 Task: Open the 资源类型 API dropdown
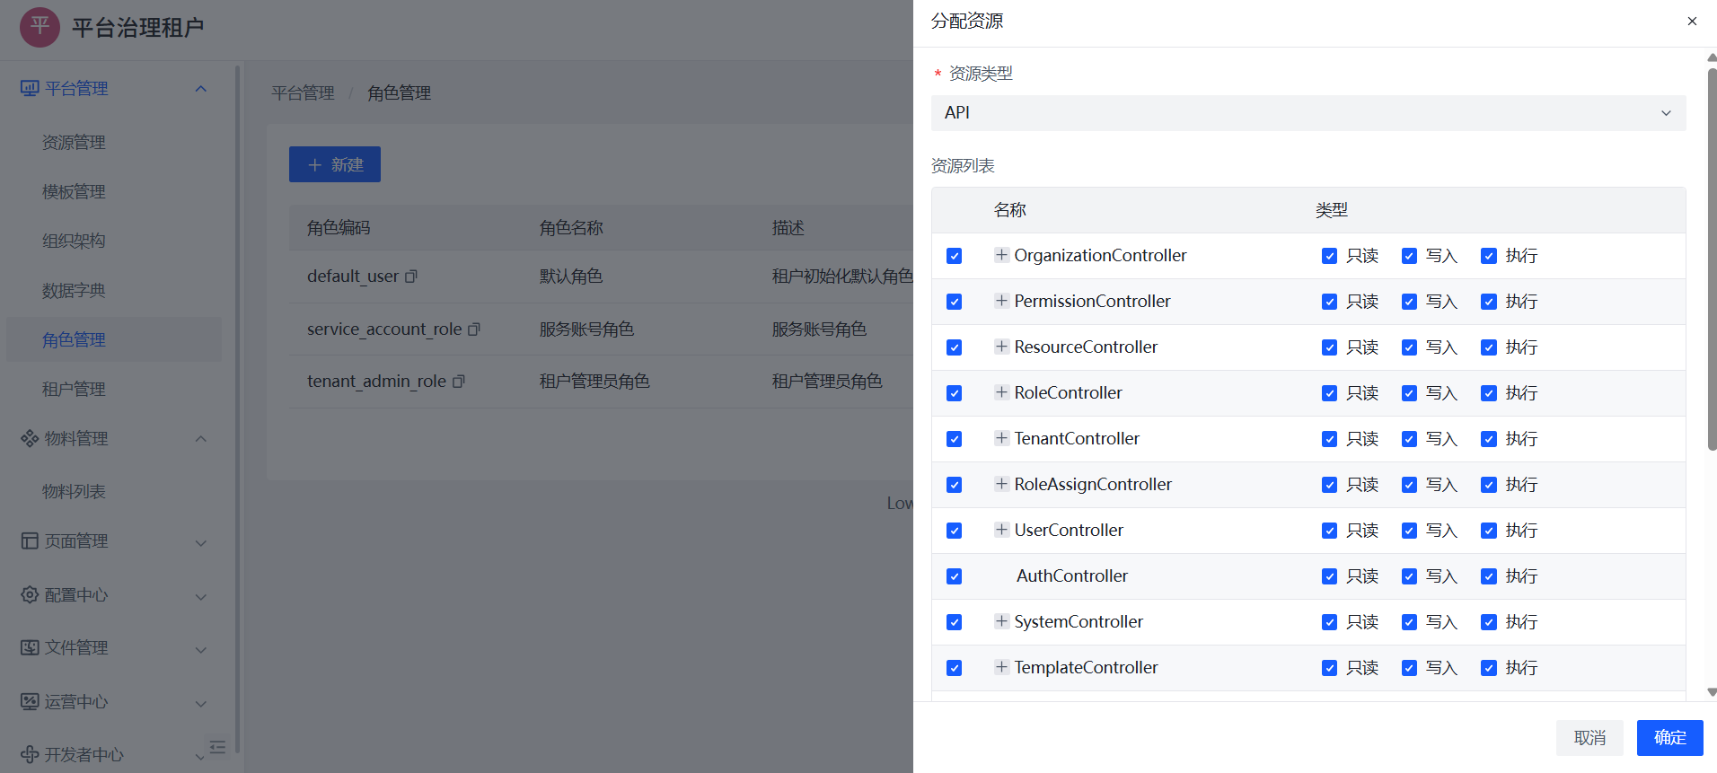click(x=1308, y=113)
